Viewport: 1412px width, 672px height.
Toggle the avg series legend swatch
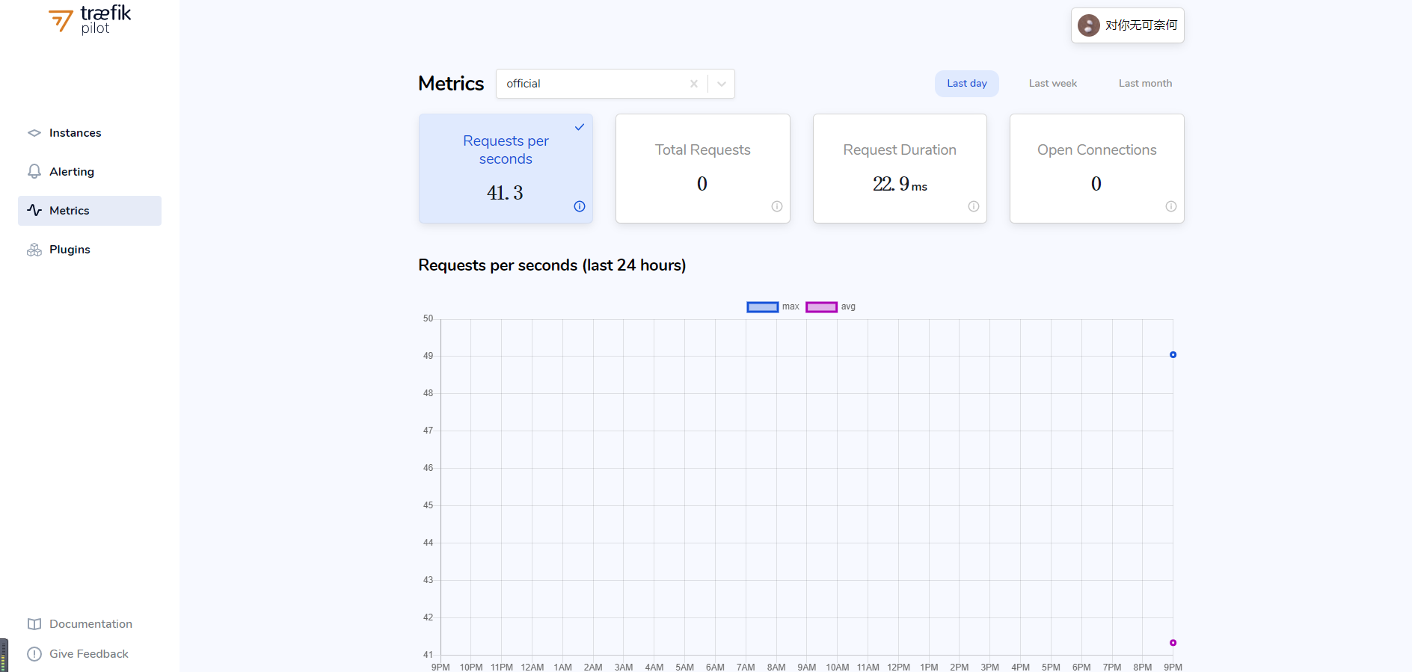[821, 307]
